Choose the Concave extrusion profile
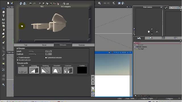182x102 pixels. click(x=68, y=70)
